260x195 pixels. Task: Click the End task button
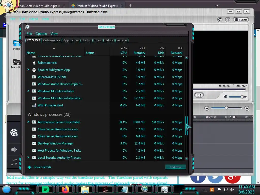(x=175, y=167)
